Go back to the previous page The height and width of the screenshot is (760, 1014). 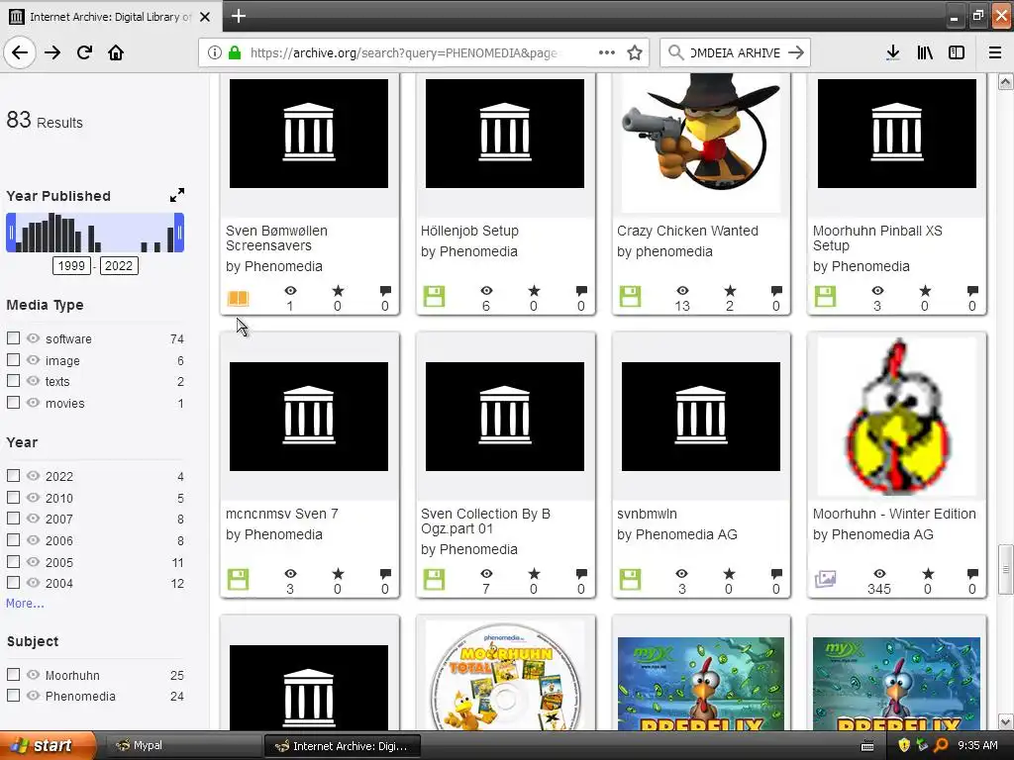pyautogui.click(x=20, y=52)
